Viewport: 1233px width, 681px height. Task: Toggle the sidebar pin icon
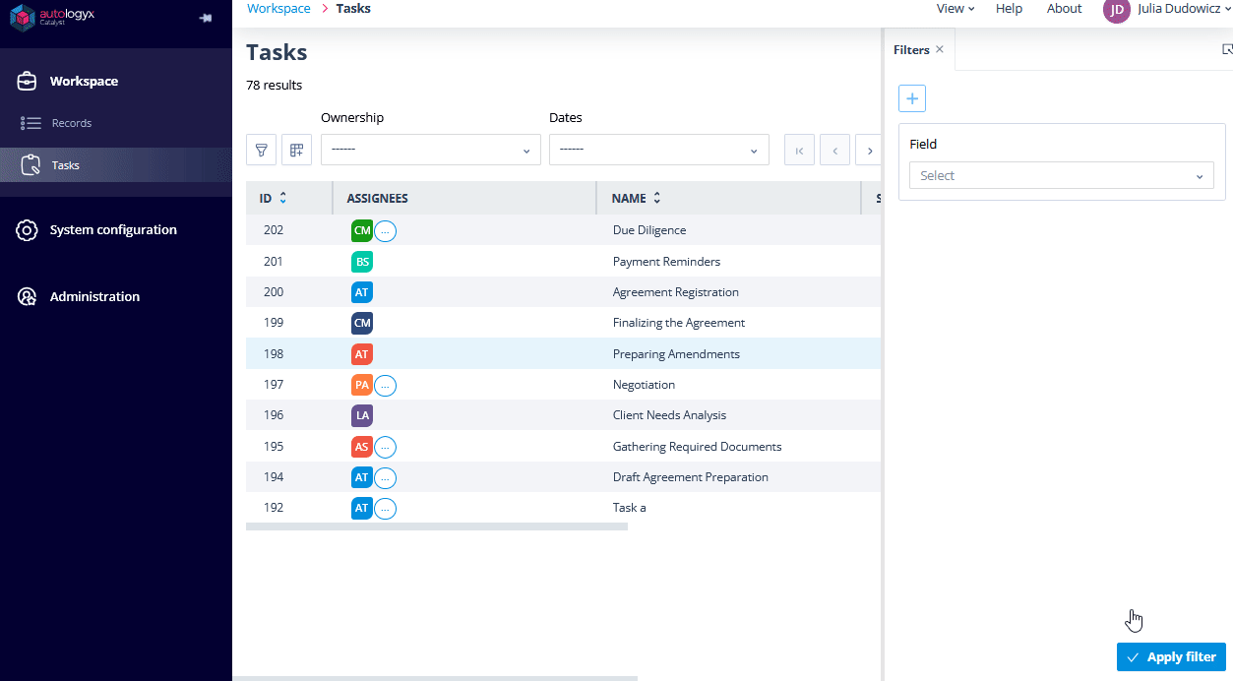coord(205,18)
